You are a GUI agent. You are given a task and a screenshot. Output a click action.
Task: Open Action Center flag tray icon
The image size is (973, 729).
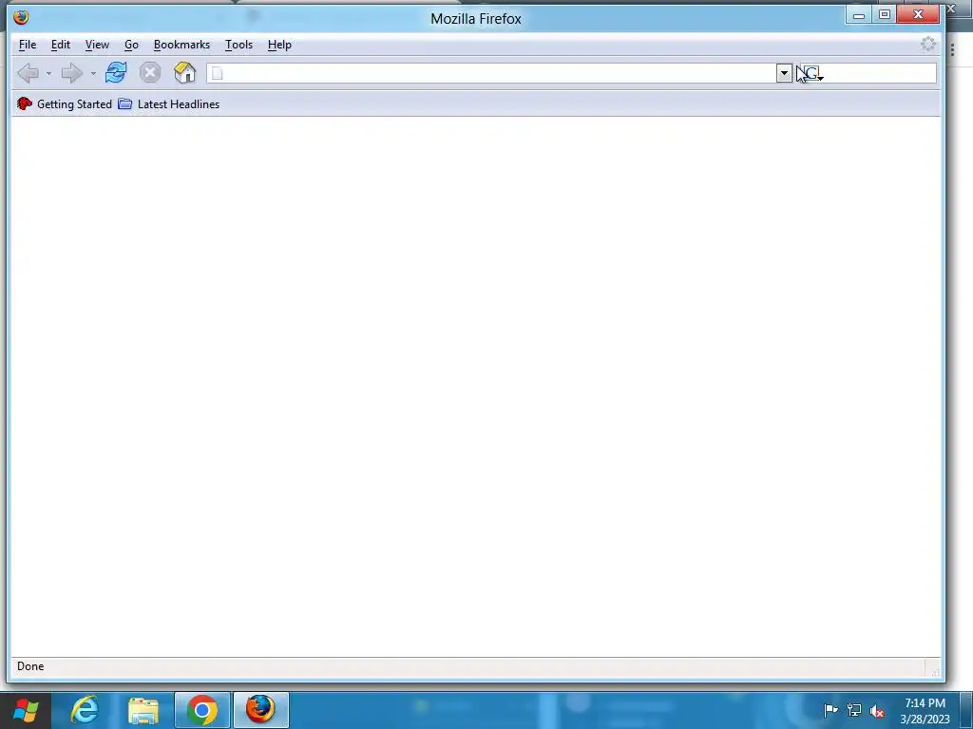(x=830, y=710)
